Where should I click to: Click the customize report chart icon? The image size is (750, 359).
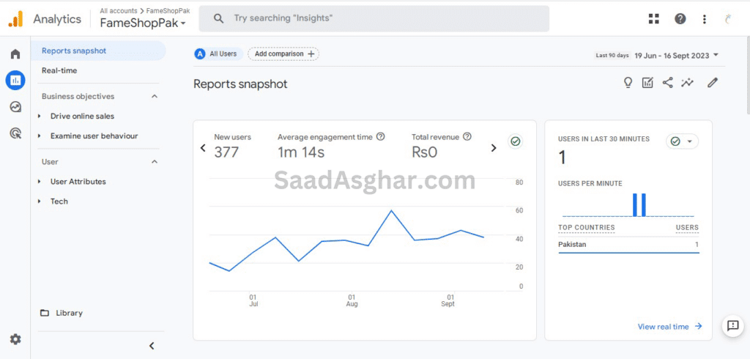647,82
